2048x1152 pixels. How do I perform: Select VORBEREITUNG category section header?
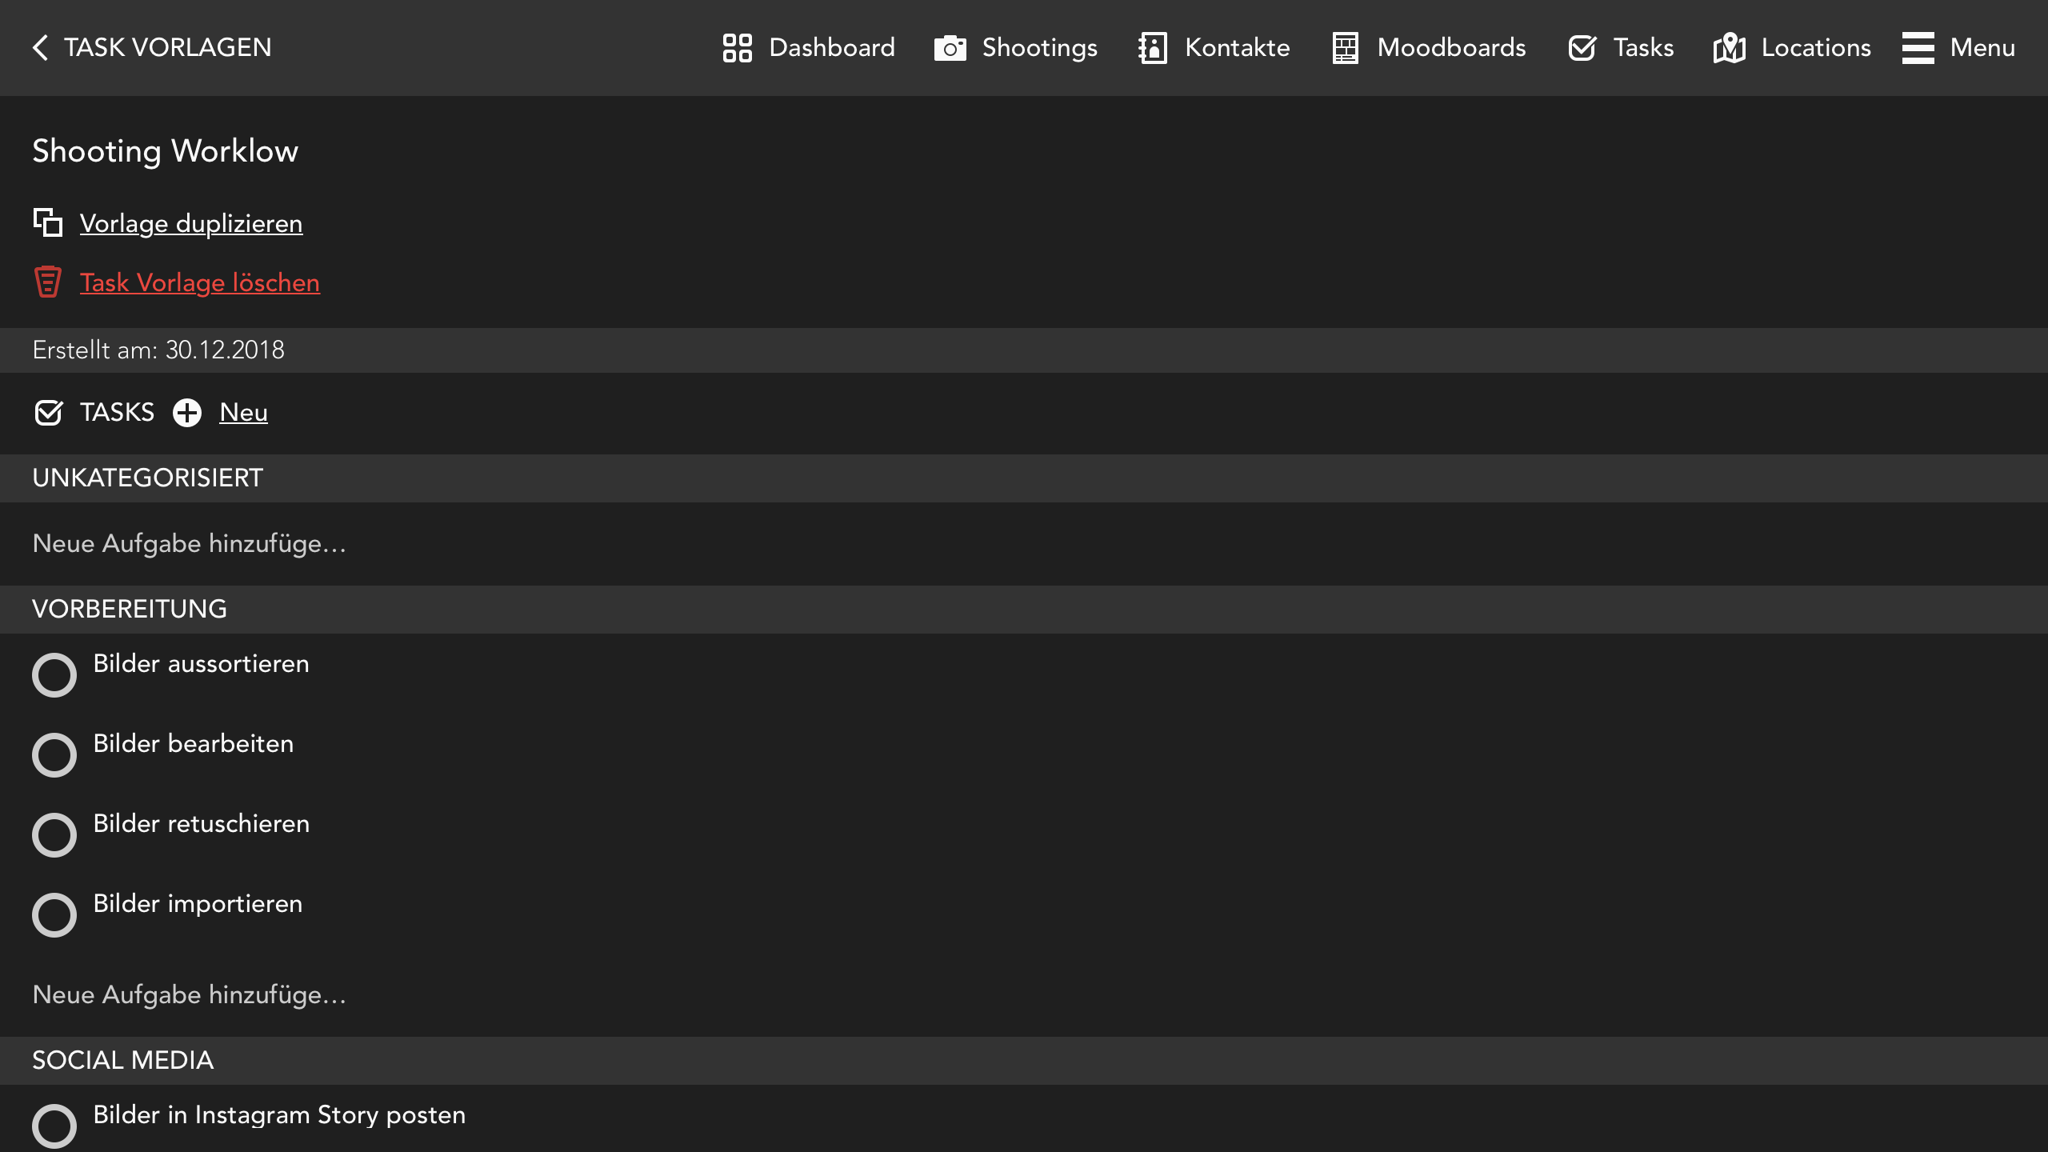[x=130, y=609]
